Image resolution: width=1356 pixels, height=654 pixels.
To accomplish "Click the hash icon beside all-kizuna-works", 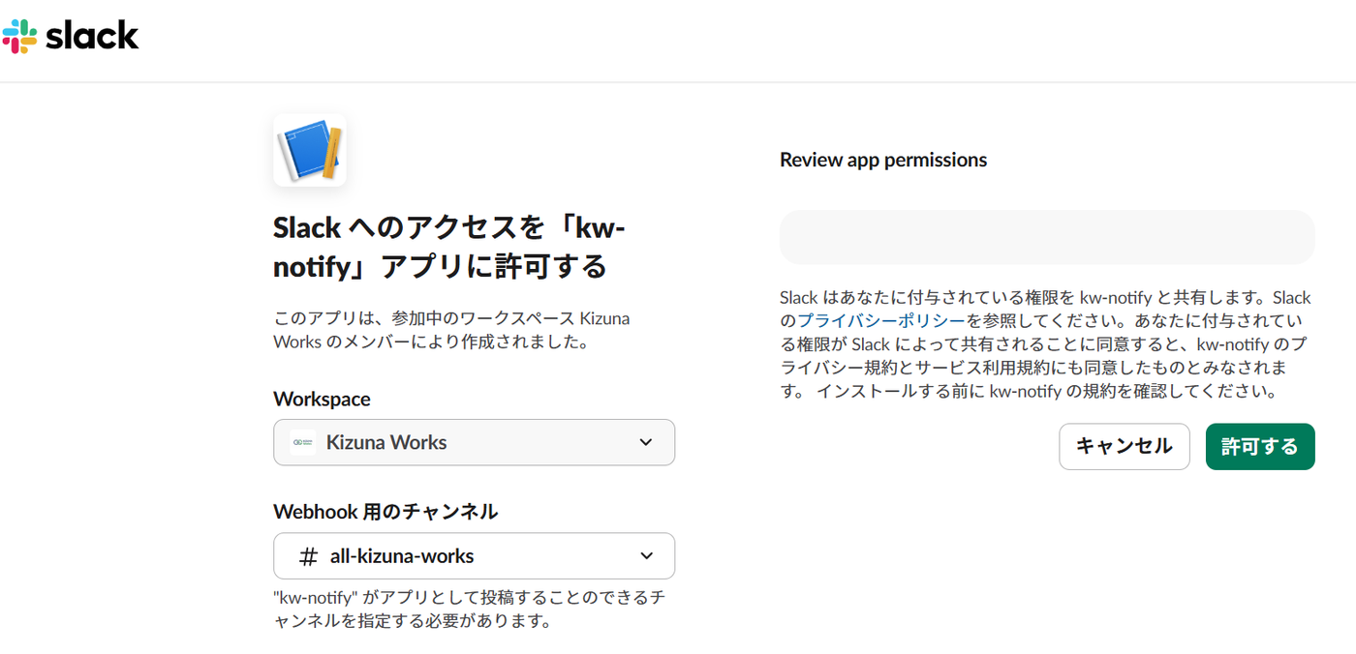I will tap(308, 556).
